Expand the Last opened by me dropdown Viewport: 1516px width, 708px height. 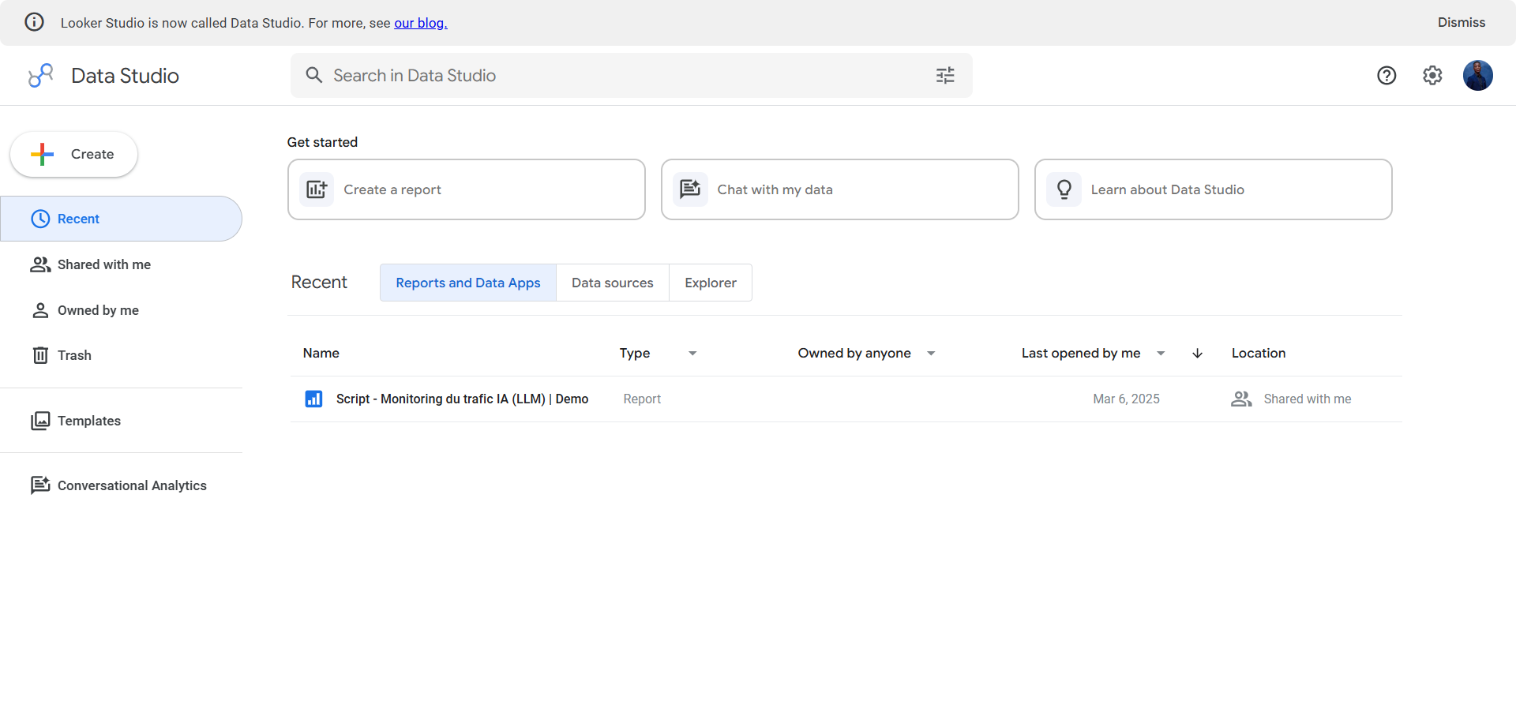tap(1161, 354)
